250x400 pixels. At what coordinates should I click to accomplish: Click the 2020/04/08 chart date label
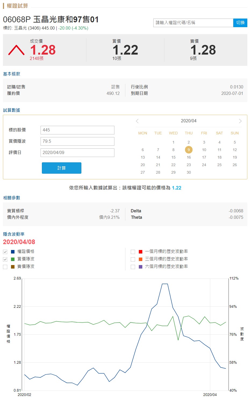tap(19, 242)
